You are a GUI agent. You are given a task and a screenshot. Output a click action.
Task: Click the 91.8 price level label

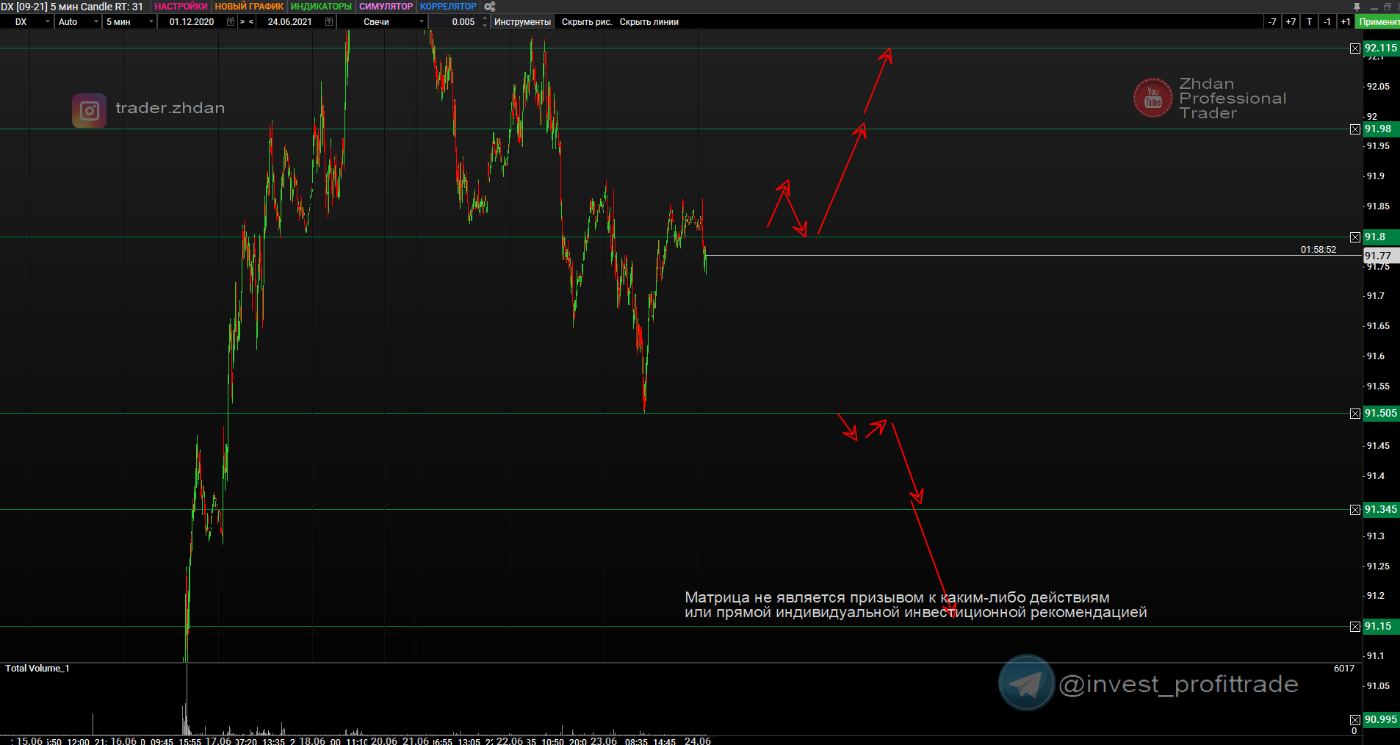click(x=1381, y=237)
